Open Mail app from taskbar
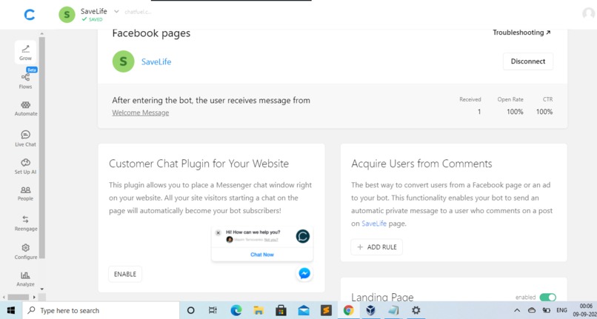Screen dimensions: 597x319 [x=304, y=310]
